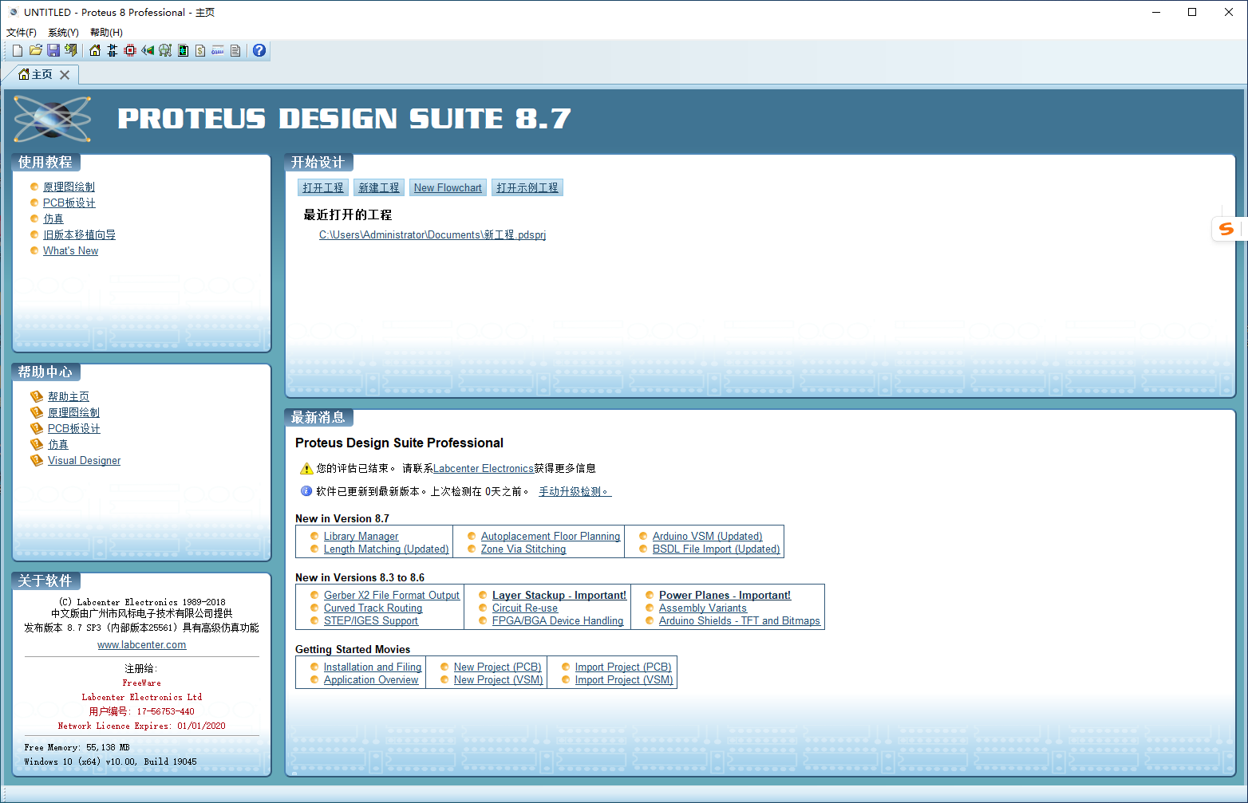Image resolution: width=1248 pixels, height=803 pixels.
Task: Open PCB Layout red chip icon
Action: 130,50
